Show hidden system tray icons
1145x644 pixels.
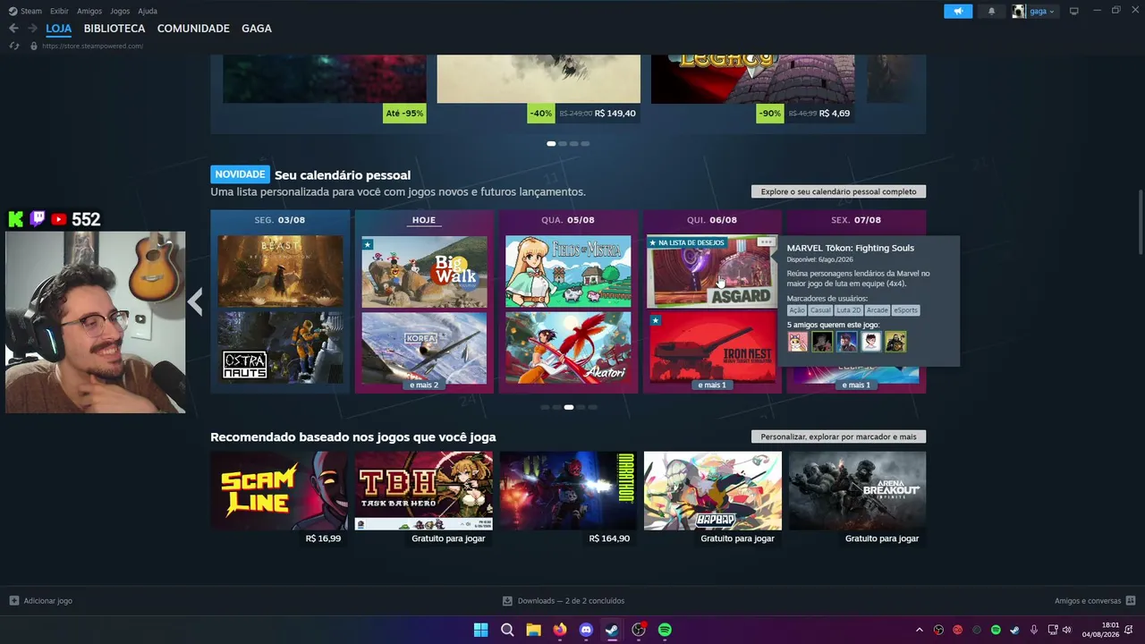[x=919, y=631]
